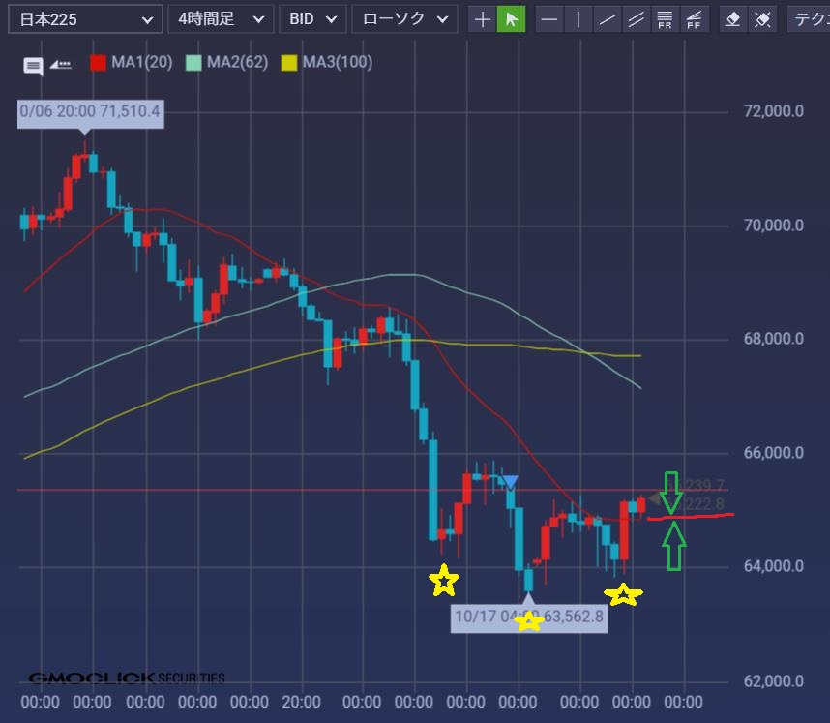The height and width of the screenshot is (723, 830).
Task: Toggle the legend collapse arrow icon
Action: (60, 65)
